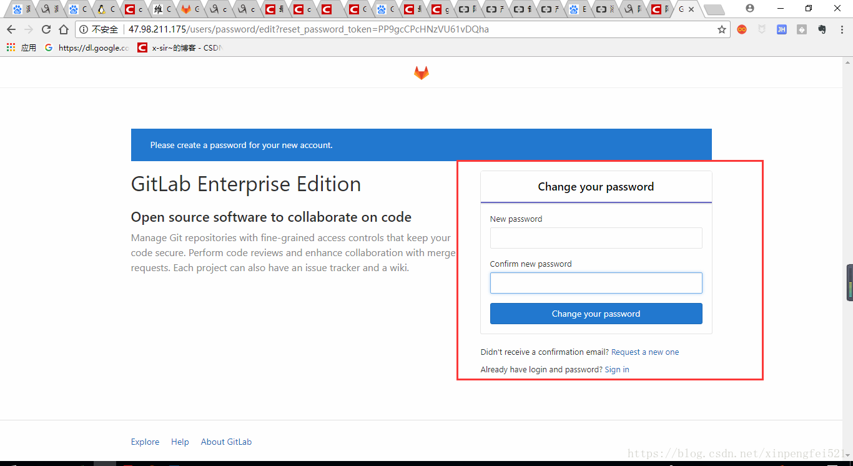The height and width of the screenshot is (466, 853).
Task: Click the GitLab fox logo on page
Action: (422, 72)
